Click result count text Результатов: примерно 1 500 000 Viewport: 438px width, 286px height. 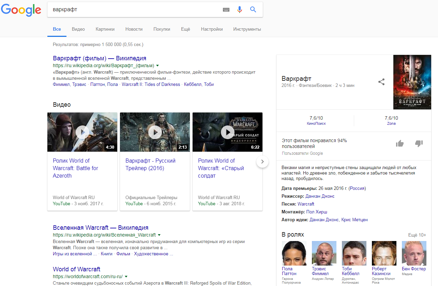click(x=98, y=45)
